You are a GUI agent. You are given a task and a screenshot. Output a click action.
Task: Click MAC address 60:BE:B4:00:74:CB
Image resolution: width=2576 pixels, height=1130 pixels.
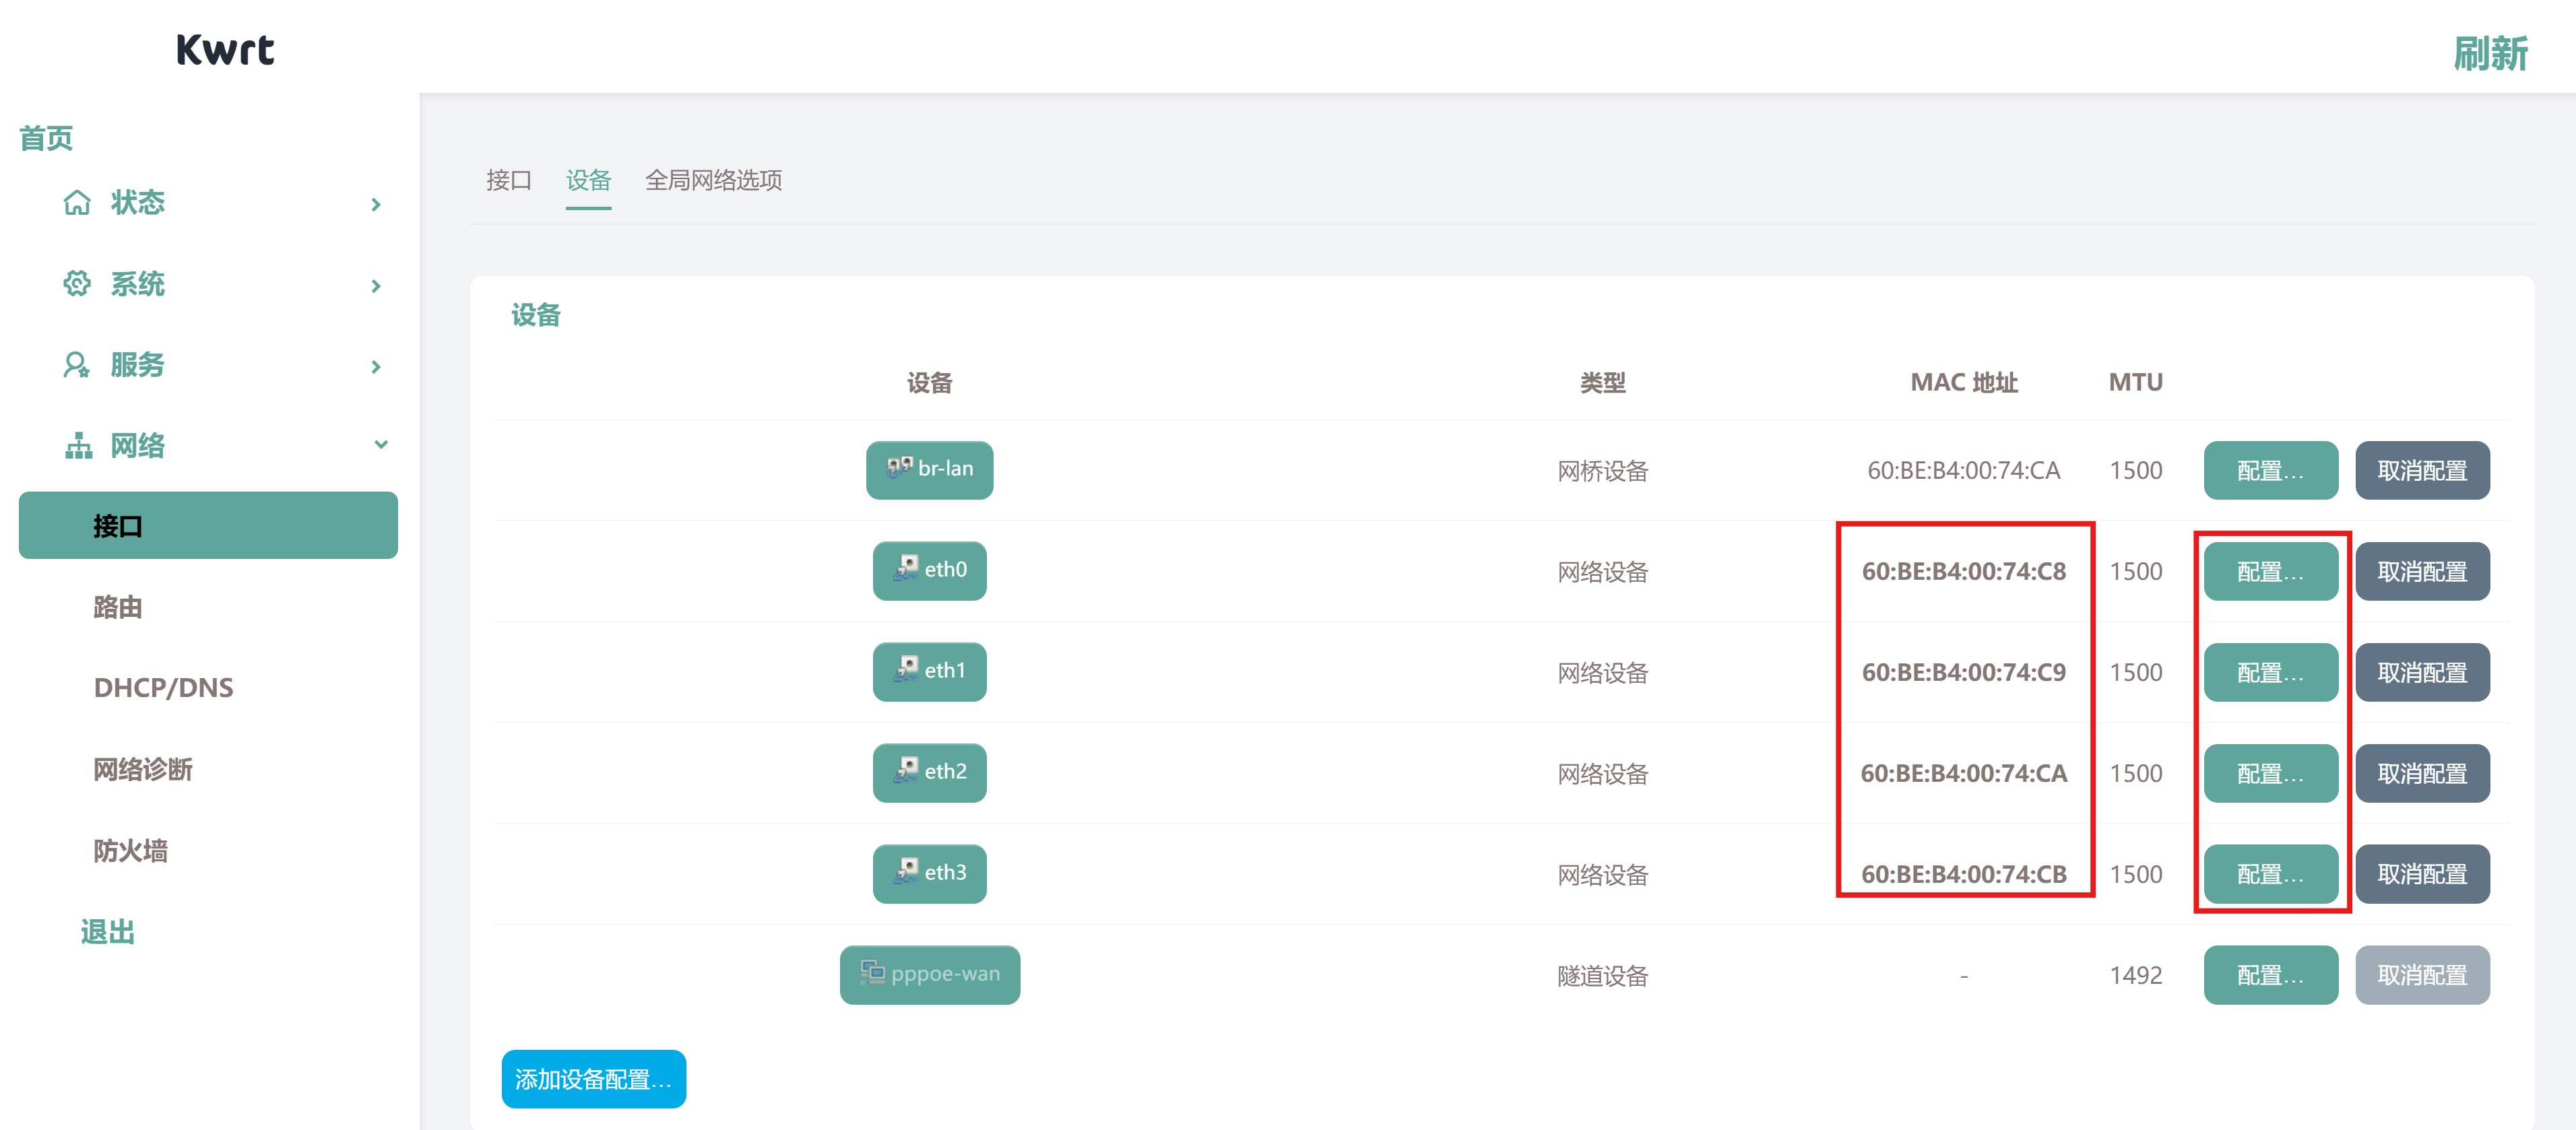tap(1963, 874)
